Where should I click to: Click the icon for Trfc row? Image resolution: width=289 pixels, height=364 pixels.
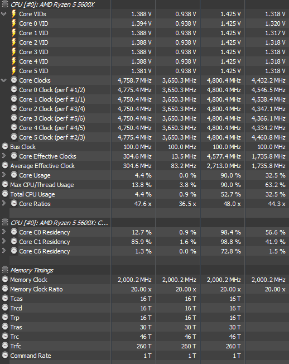click(x=5, y=346)
